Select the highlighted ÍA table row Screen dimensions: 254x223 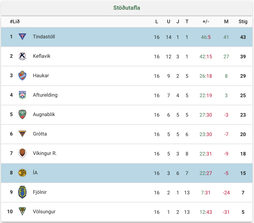(127, 173)
